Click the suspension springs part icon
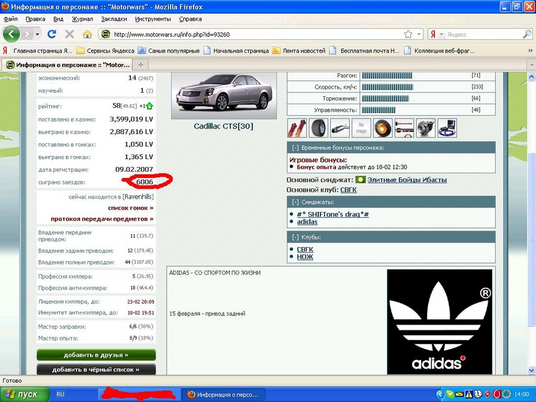 tap(297, 128)
